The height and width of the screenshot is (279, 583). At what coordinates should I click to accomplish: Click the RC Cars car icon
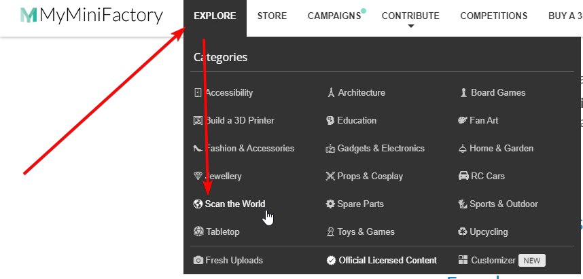click(x=463, y=176)
